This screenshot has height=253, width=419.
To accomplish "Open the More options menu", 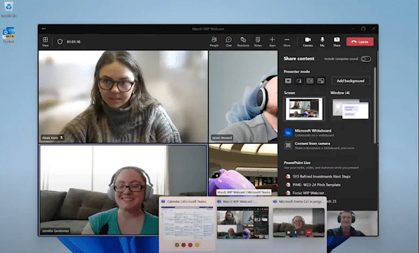I will tap(287, 42).
